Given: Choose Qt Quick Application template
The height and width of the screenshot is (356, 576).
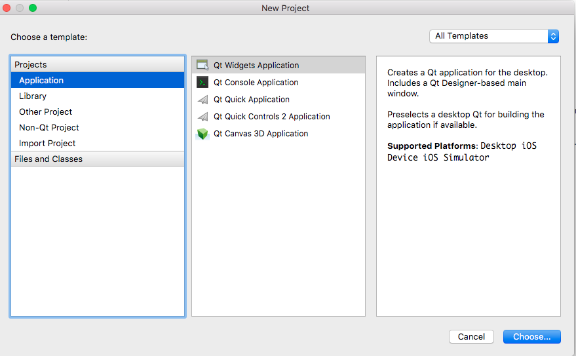Looking at the screenshot, I should point(278,100).
